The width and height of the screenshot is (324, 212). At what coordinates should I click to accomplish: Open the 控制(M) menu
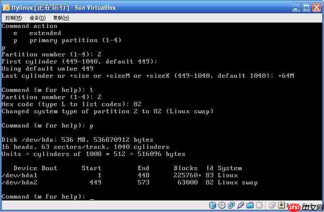coord(14,18)
